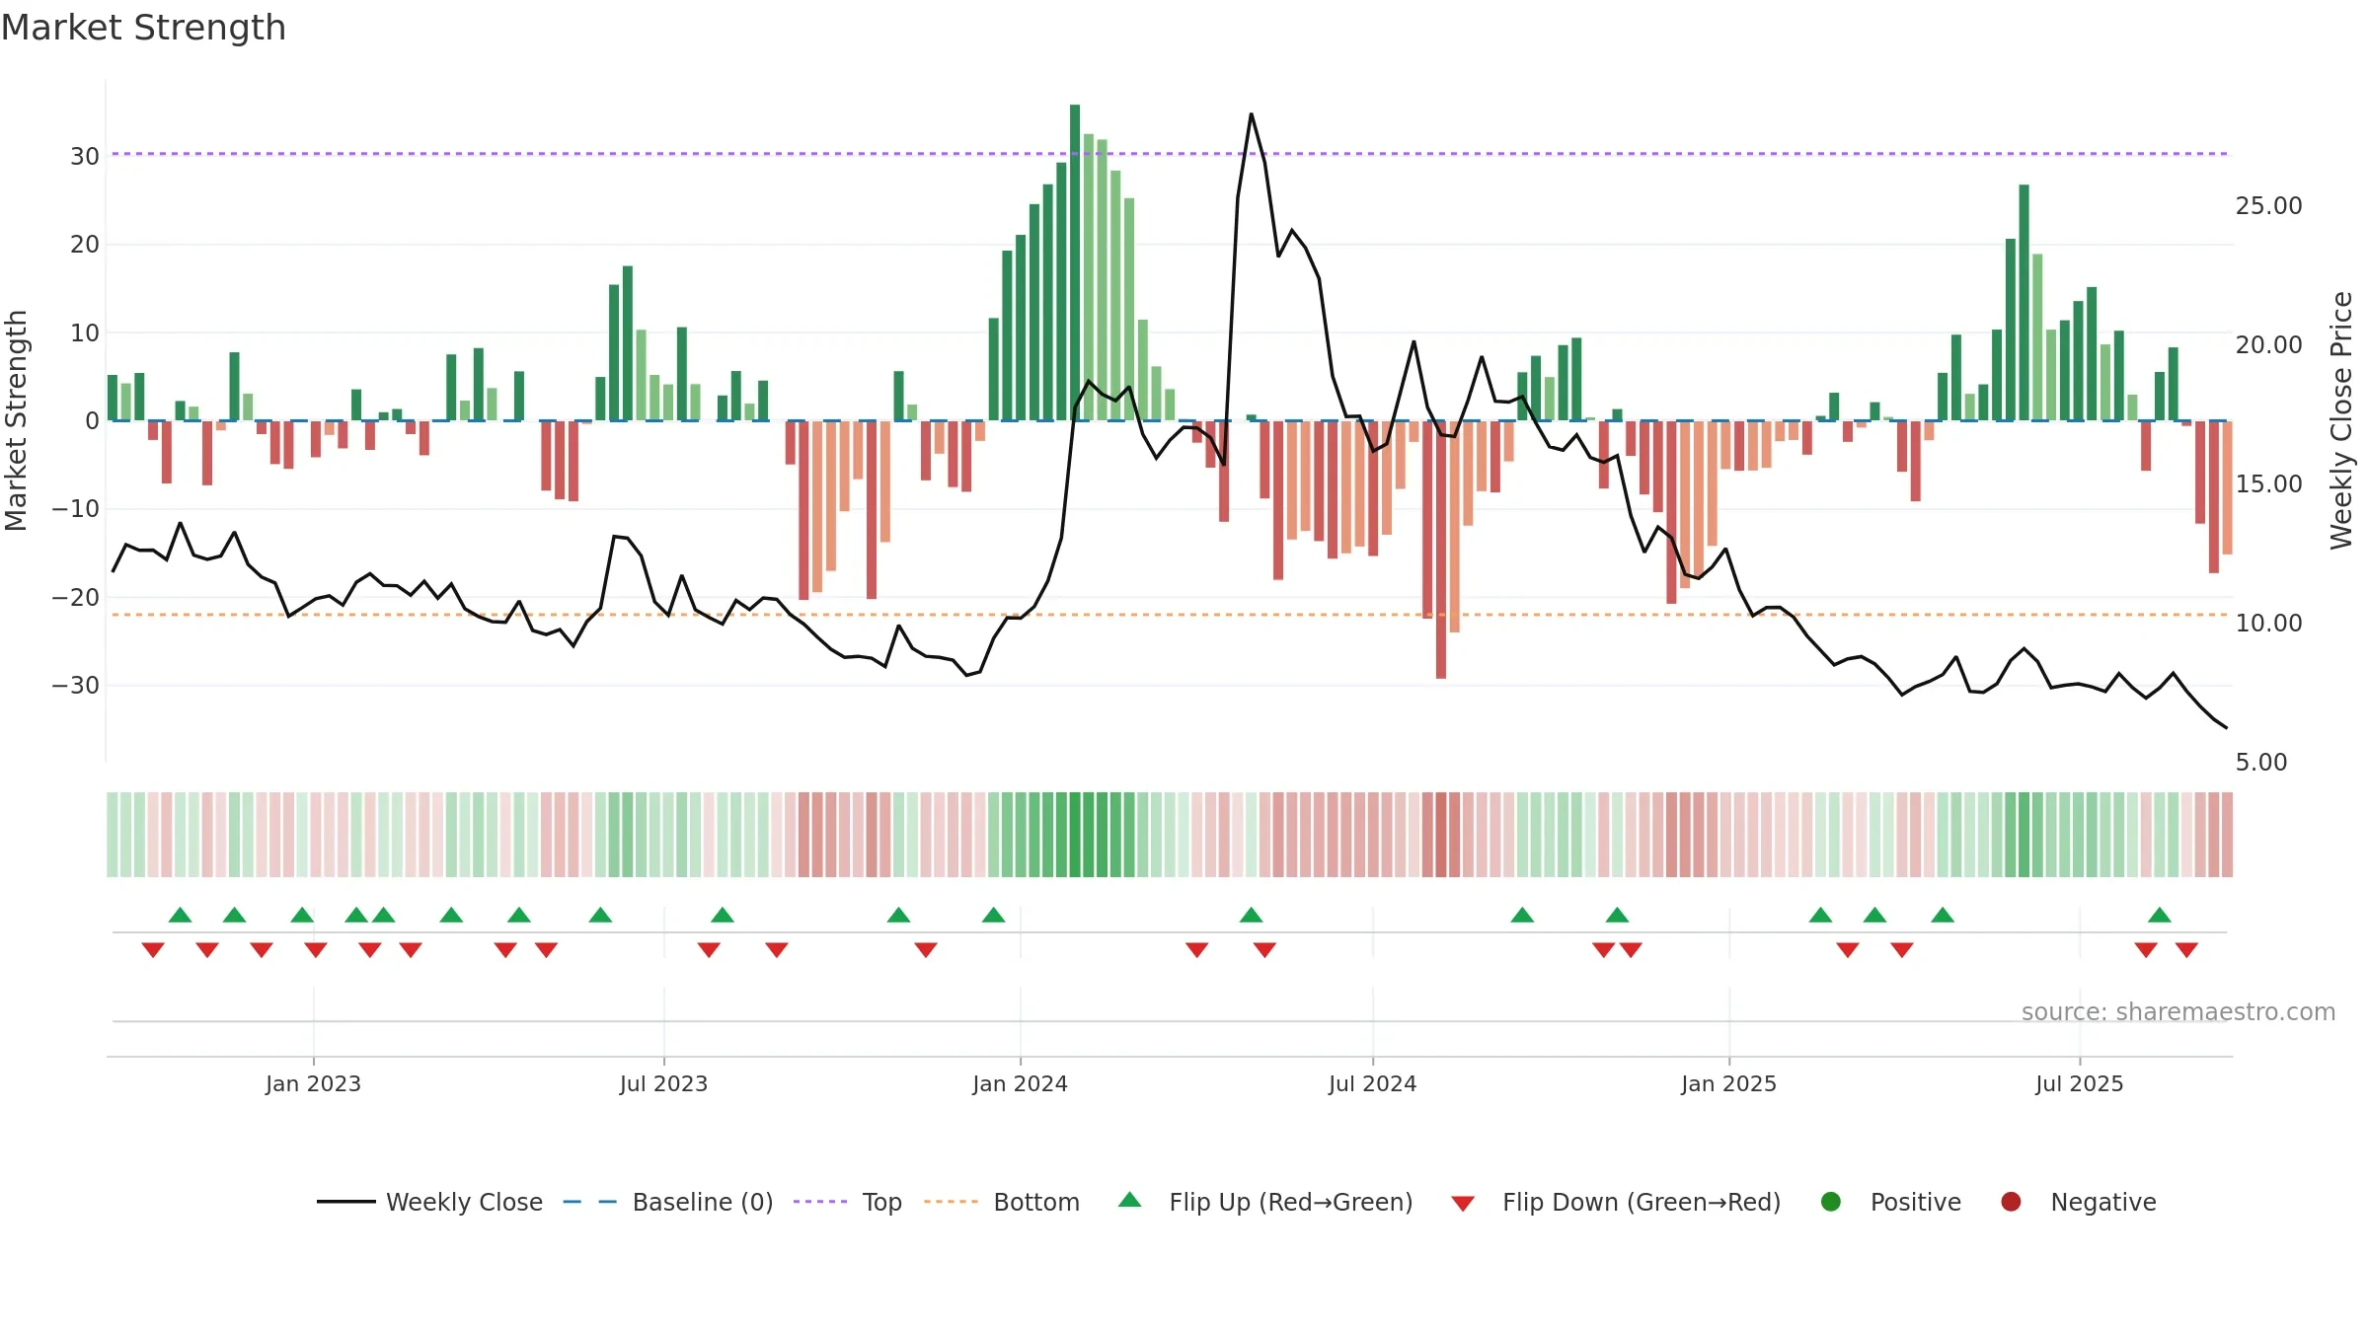Toggle the Top legend entry
This screenshot has height=1332, width=2369.
click(848, 1202)
